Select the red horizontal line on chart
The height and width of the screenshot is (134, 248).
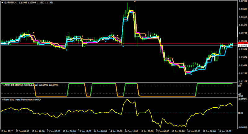coord(119,43)
